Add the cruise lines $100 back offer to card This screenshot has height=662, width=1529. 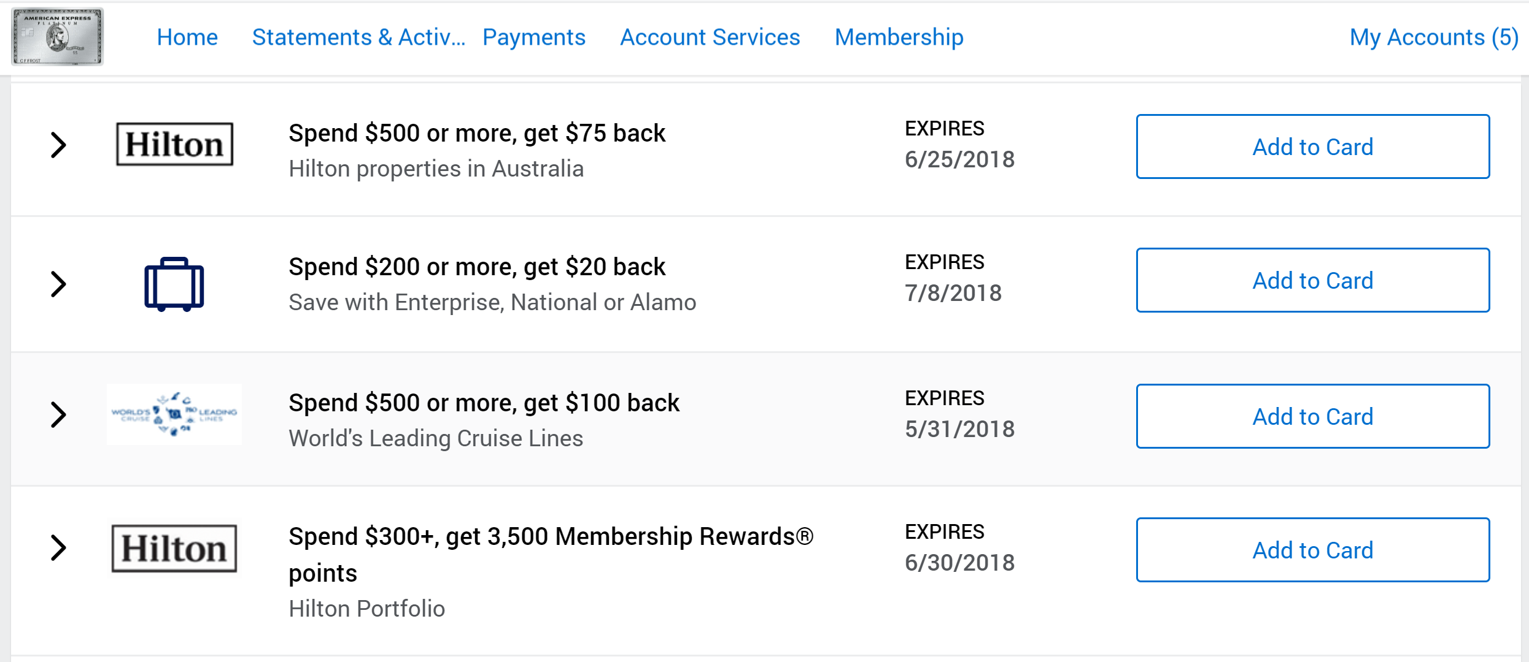coord(1312,417)
